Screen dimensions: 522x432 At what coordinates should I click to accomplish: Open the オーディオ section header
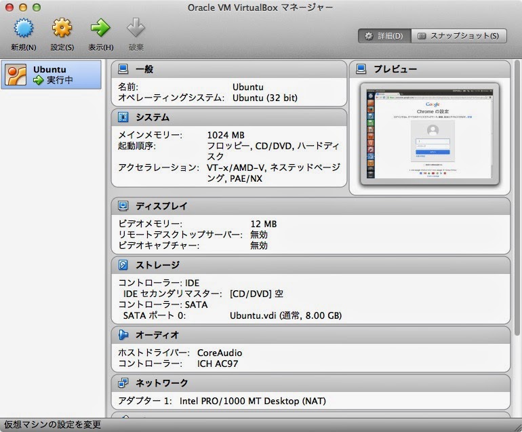tap(310, 335)
